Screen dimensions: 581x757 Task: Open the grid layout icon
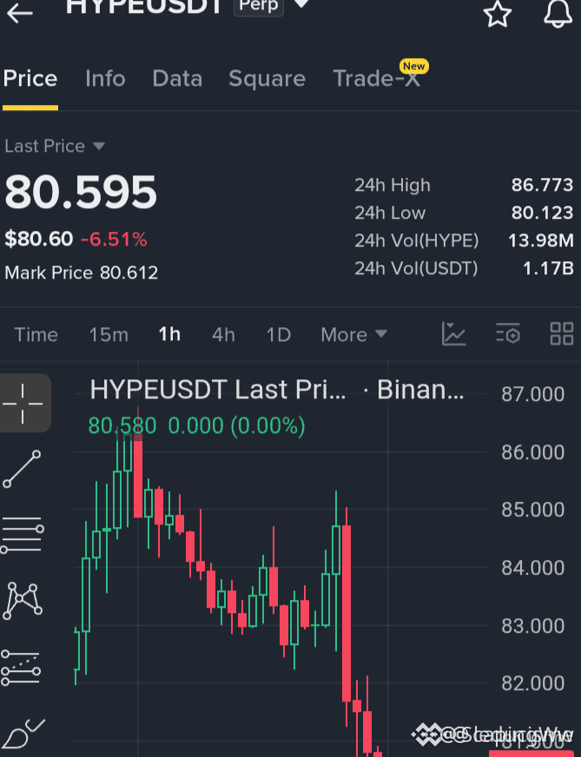point(562,333)
